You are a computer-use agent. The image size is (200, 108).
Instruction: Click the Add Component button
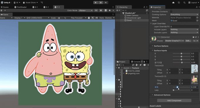click(174, 100)
